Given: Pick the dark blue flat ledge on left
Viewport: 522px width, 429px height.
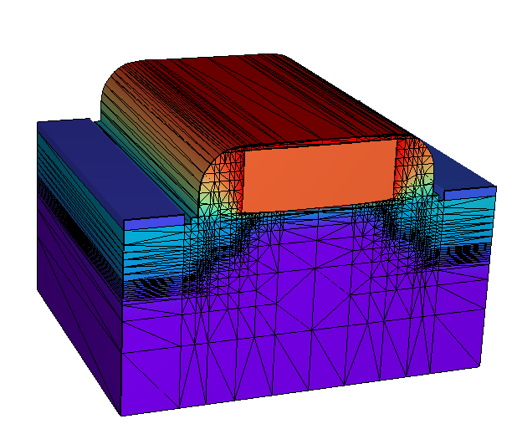Looking at the screenshot, I should (x=110, y=170).
